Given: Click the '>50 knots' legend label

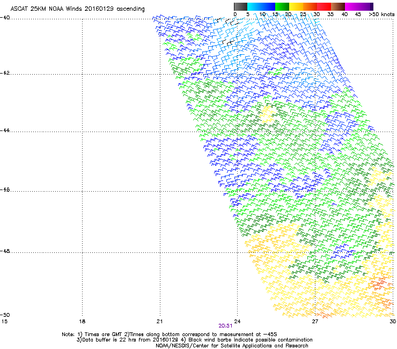Looking at the screenshot, I should 381,14.
